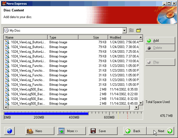Screen dimensions: 178x138
Task: Click the disc icon in the My Disc box
Action: click(x=6, y=30)
